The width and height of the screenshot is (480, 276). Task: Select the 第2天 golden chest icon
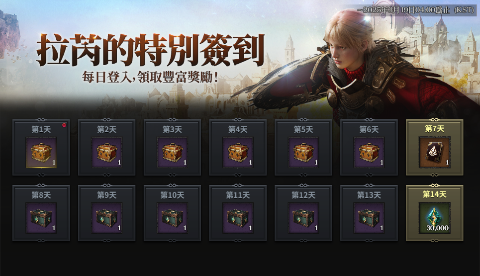tap(106, 152)
